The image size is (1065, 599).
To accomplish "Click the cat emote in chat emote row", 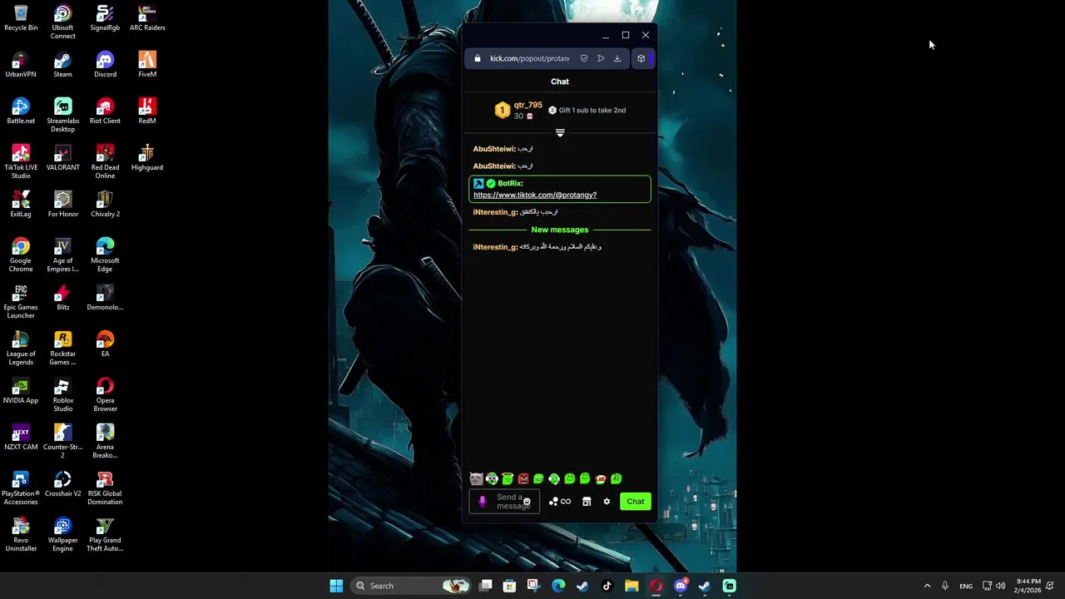I will click(x=476, y=478).
